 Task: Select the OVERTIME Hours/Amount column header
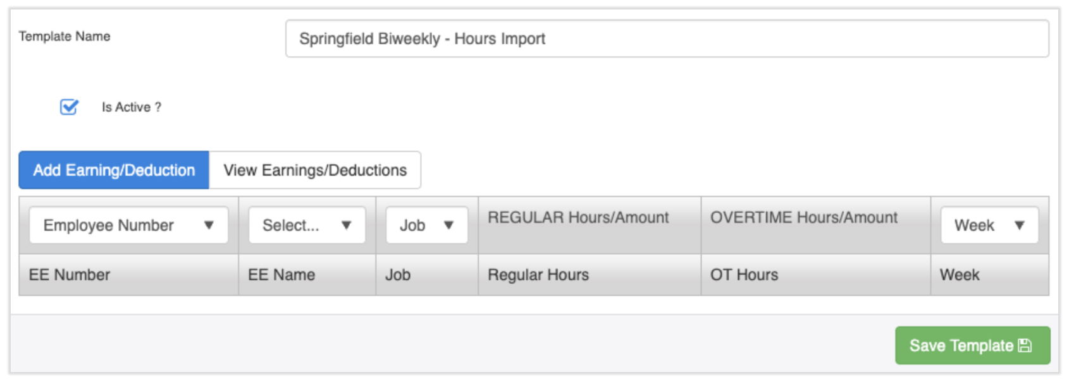coord(803,218)
